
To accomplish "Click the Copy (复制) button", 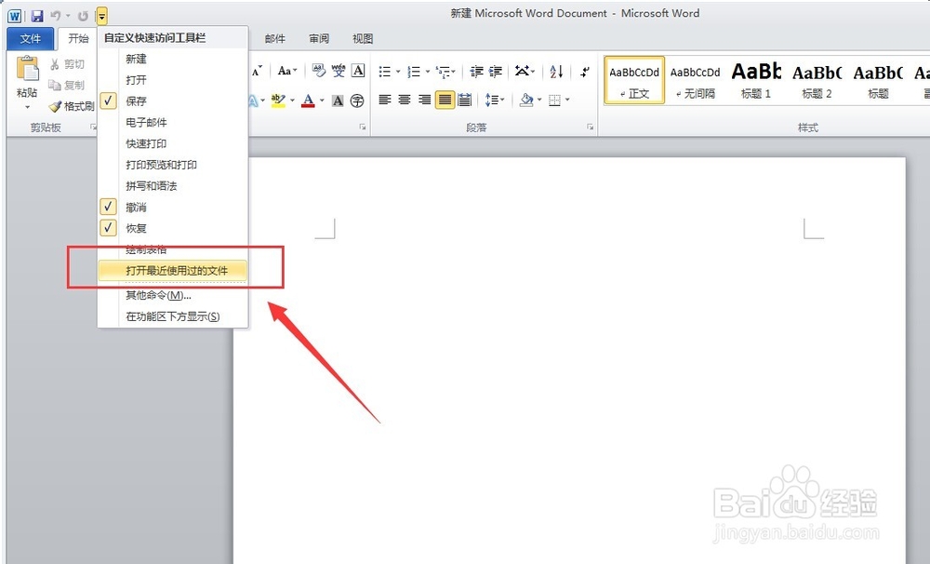I will coord(67,85).
